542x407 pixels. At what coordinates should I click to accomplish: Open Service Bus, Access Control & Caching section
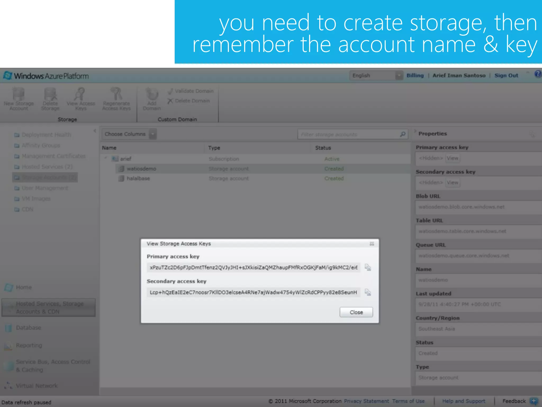coord(48,366)
